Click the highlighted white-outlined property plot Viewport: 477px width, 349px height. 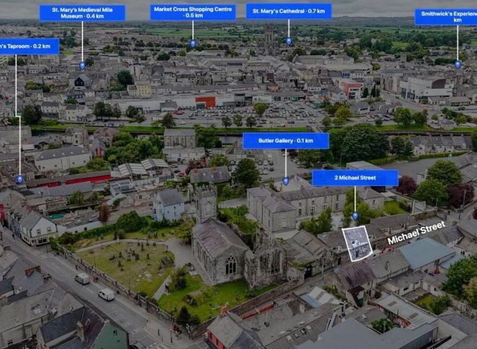[357, 243]
